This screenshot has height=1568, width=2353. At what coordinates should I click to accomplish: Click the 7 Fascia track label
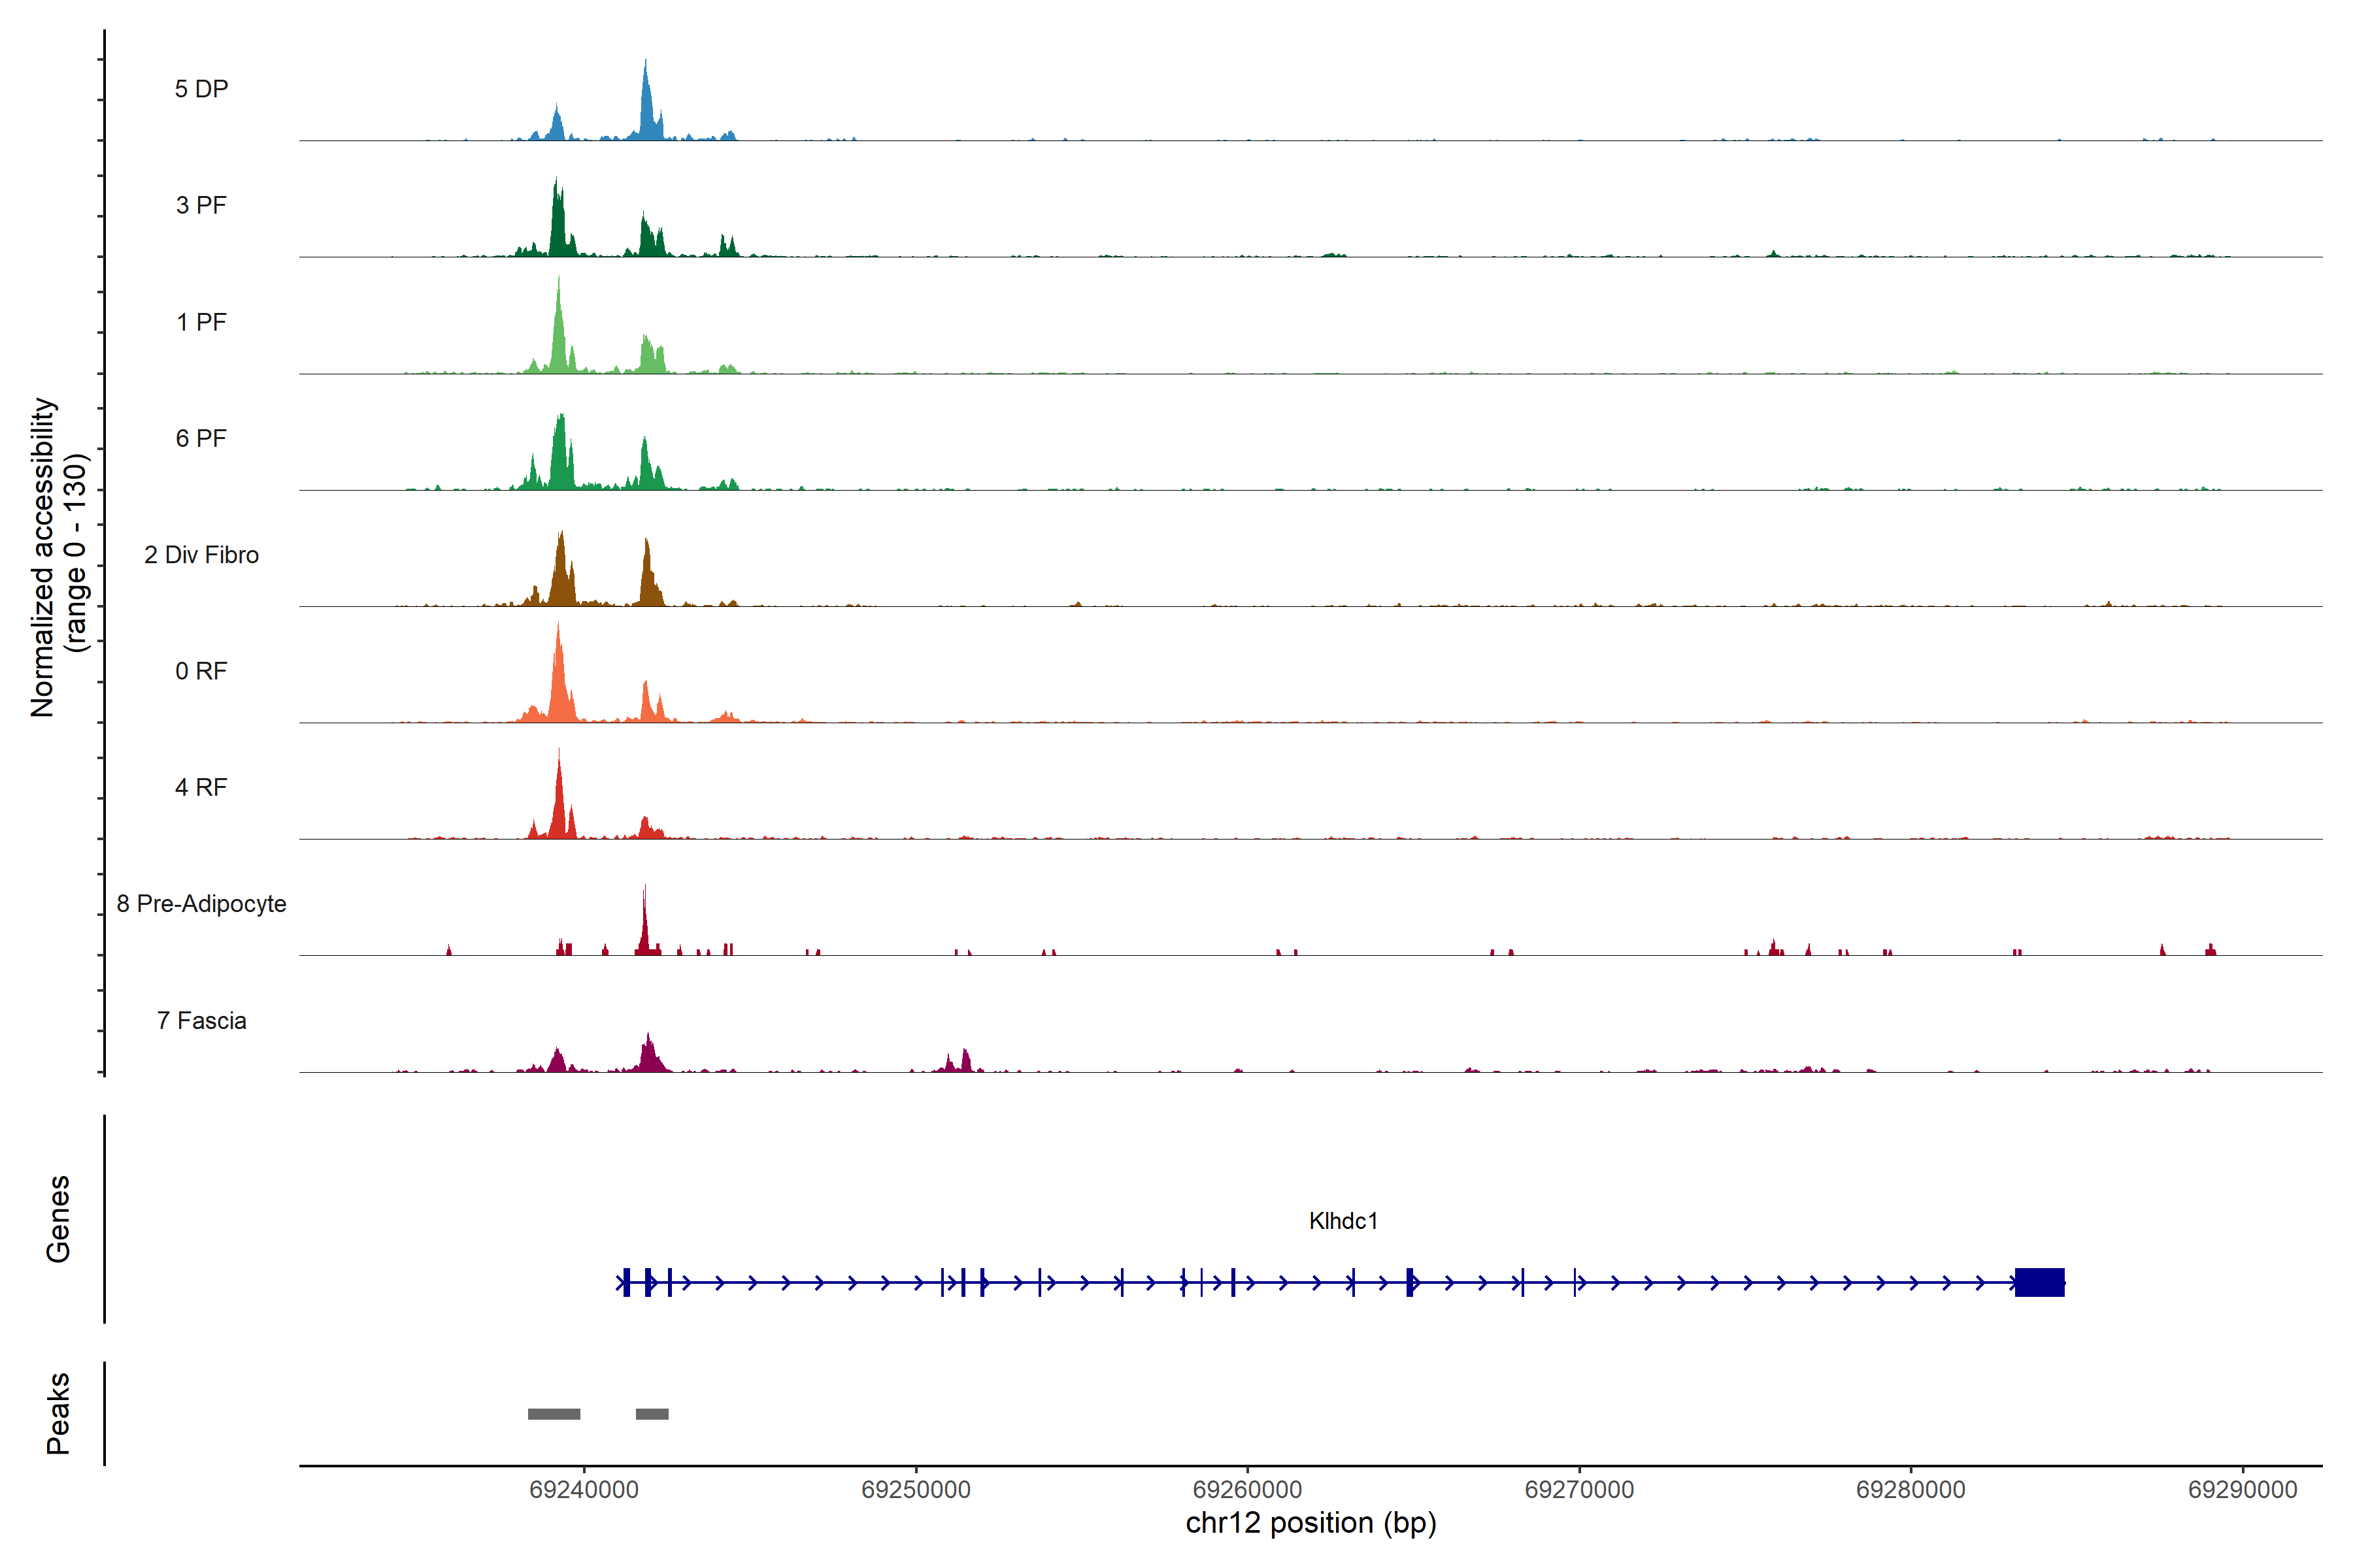coord(201,1021)
